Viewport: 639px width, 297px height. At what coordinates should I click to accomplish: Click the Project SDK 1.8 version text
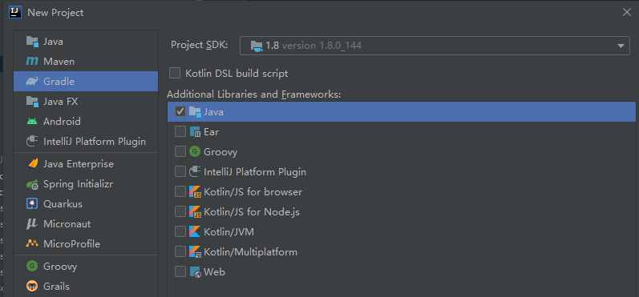point(313,46)
